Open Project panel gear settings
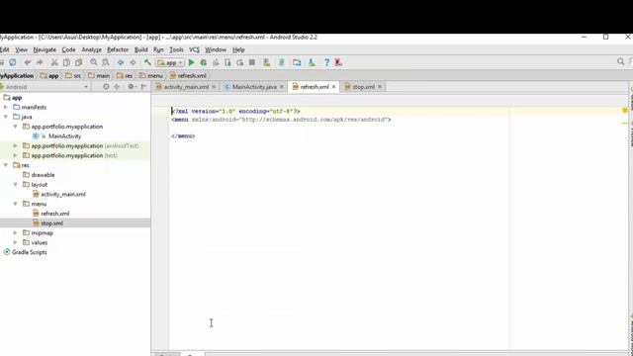Screen dimensions: 633x356 pyautogui.click(x=132, y=87)
